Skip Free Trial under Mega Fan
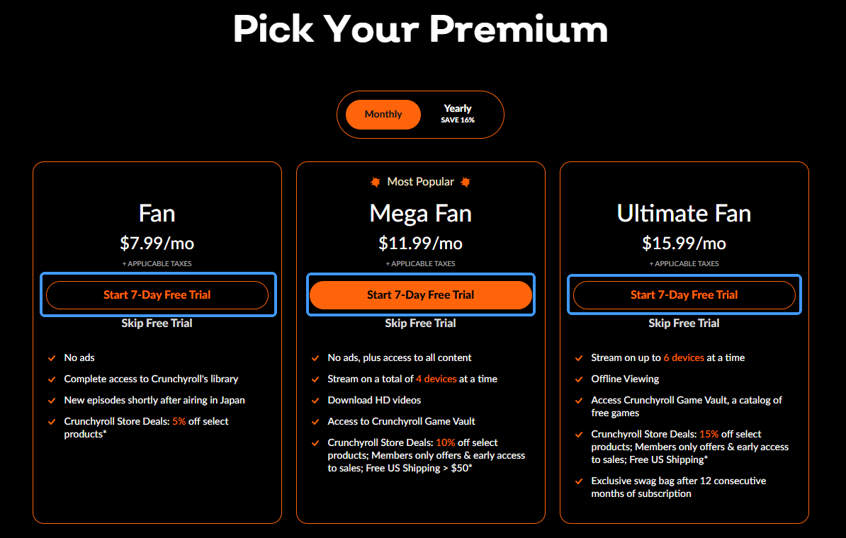 pos(420,323)
